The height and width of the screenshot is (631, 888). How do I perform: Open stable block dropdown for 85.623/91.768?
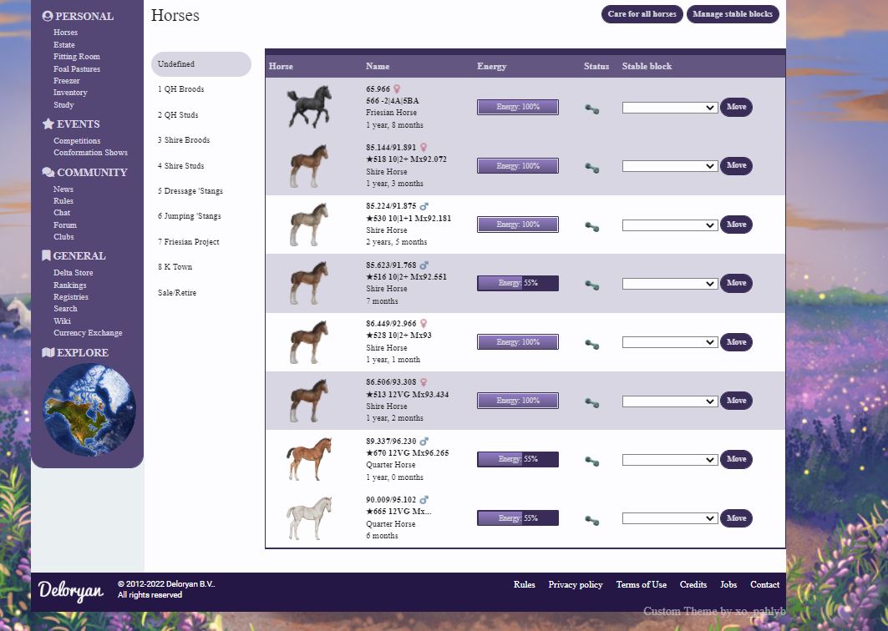[670, 284]
